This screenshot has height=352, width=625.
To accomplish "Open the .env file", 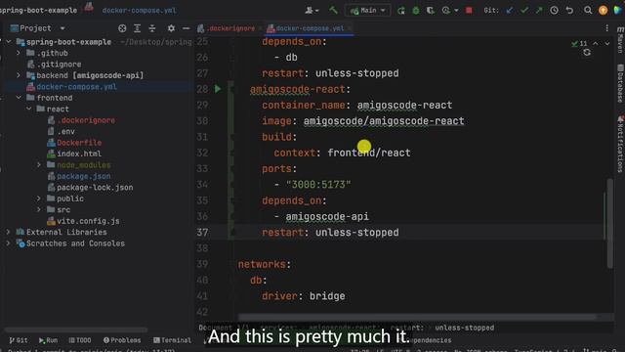I will (x=61, y=131).
